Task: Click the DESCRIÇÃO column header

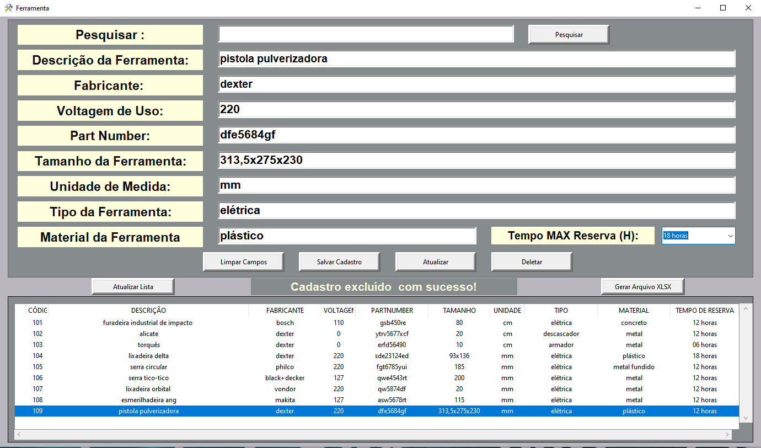Action: [x=147, y=310]
